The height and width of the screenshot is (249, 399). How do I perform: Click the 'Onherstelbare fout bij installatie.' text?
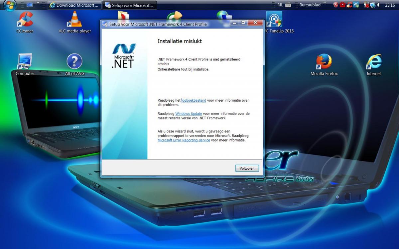[x=184, y=69]
